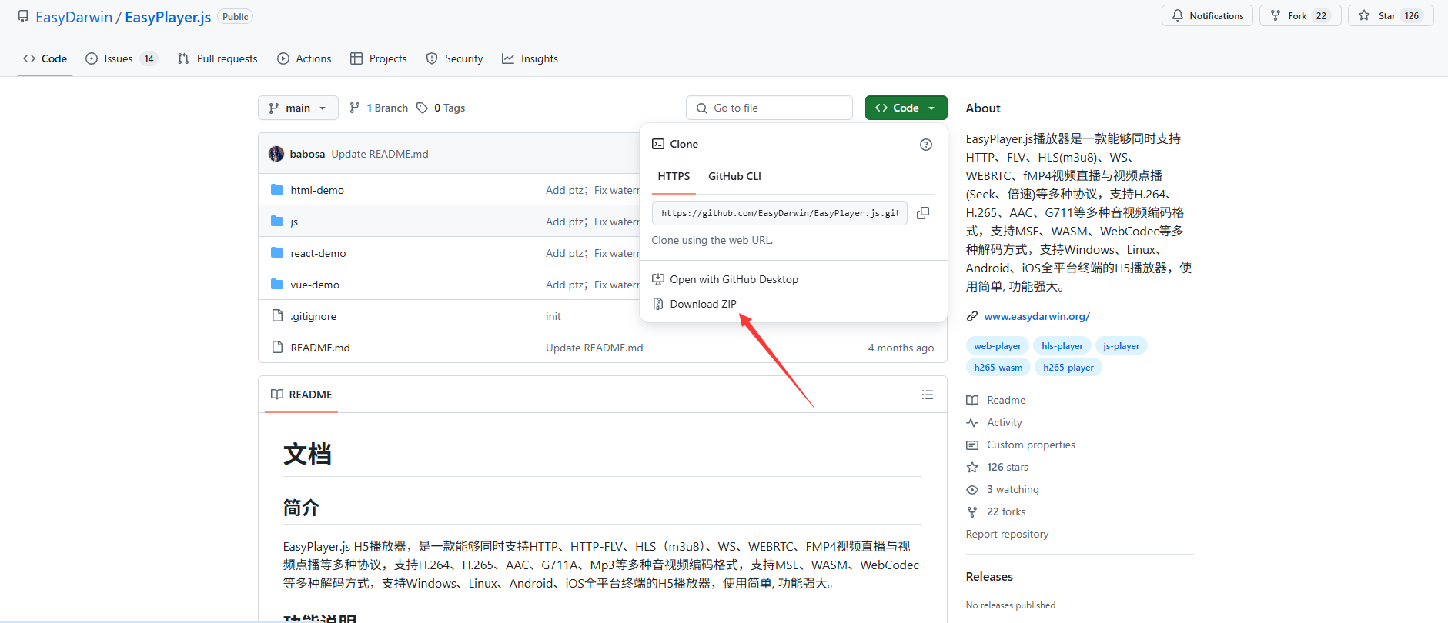Fork the repository
The width and height of the screenshot is (1448, 623).
point(1300,15)
